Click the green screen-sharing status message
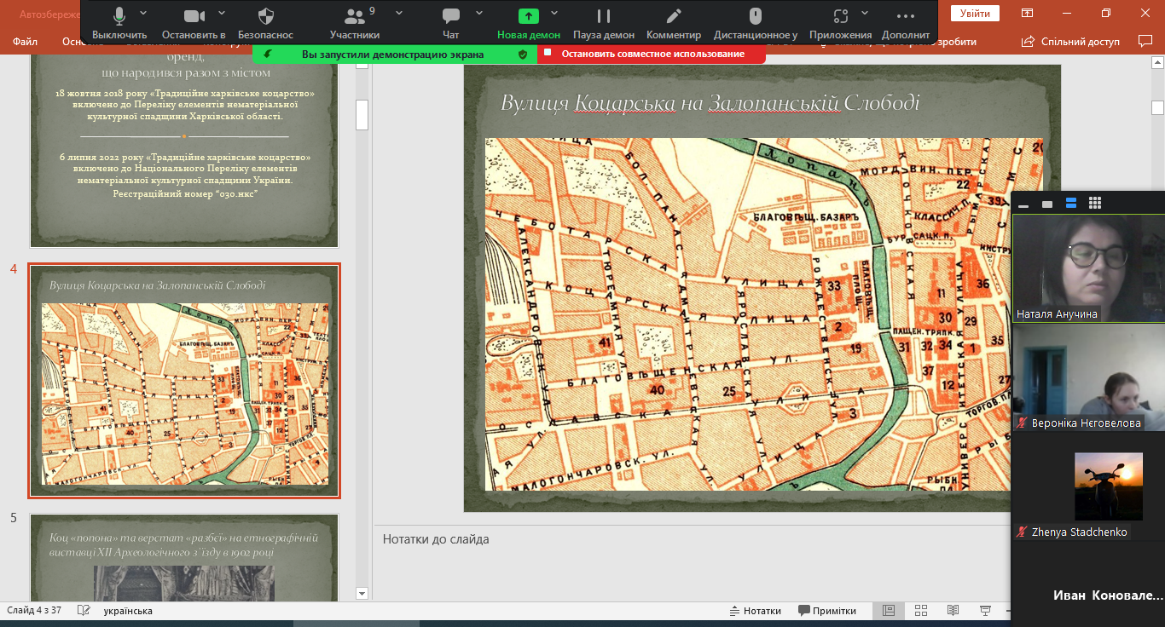1165x627 pixels. (x=392, y=54)
